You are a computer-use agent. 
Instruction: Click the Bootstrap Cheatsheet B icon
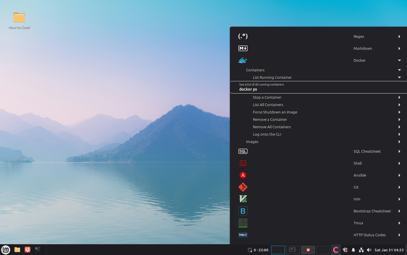(243, 211)
